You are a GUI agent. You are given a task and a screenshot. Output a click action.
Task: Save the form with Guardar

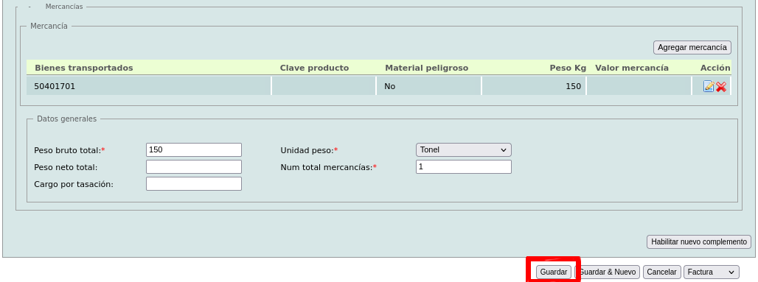pos(554,272)
